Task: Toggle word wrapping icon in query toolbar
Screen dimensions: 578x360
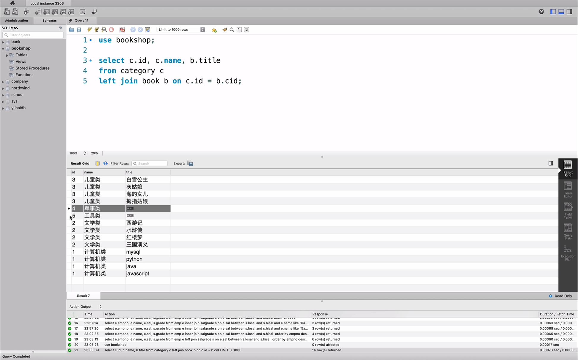Action: point(246,30)
